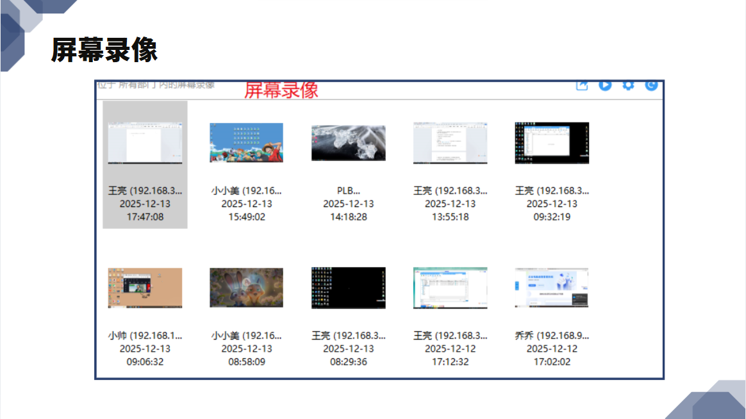This screenshot has height=419, width=746.
Task: Click the 位于 所有部门 内的屏幕录像 header text
Action: pyautogui.click(x=156, y=85)
